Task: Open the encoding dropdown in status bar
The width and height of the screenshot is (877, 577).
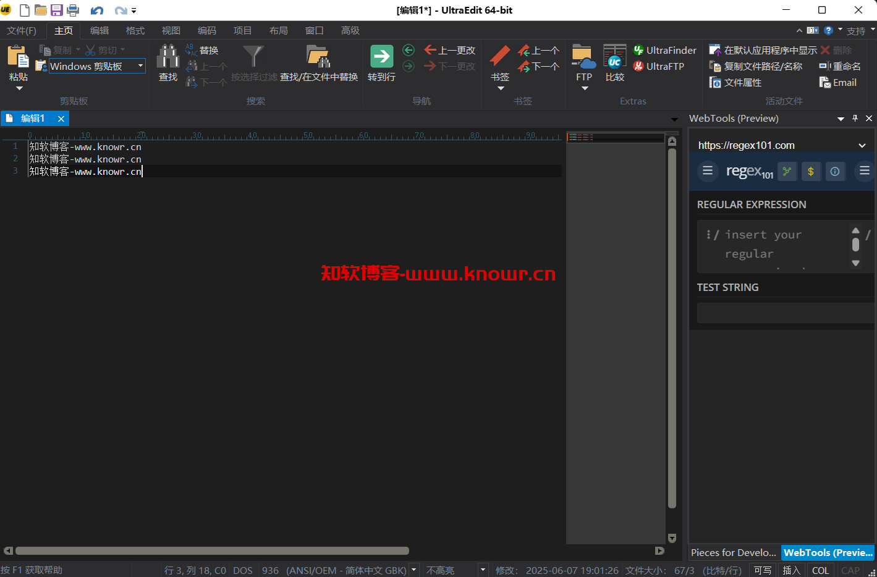Action: (x=414, y=570)
